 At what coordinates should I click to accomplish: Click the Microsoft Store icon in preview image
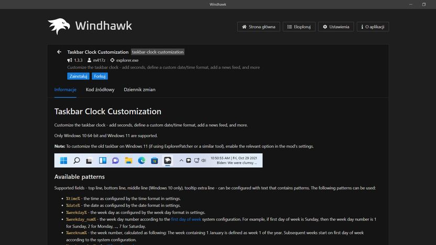pos(154,160)
